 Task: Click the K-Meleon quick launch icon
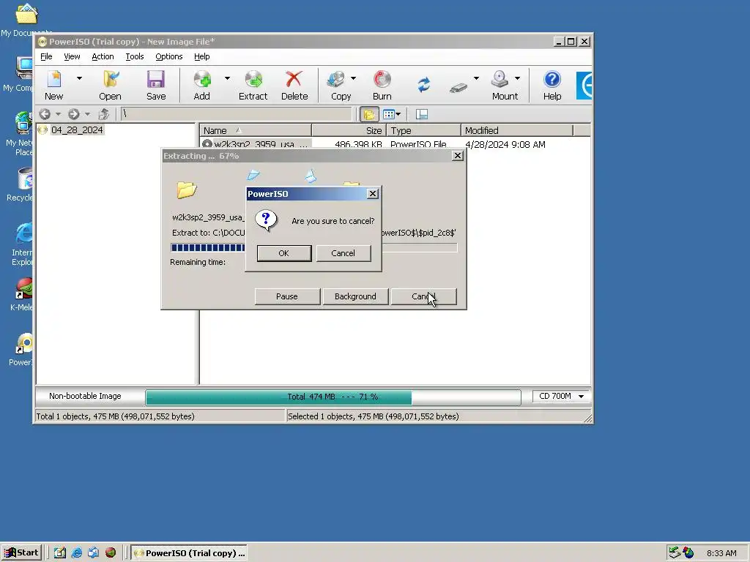coord(111,553)
